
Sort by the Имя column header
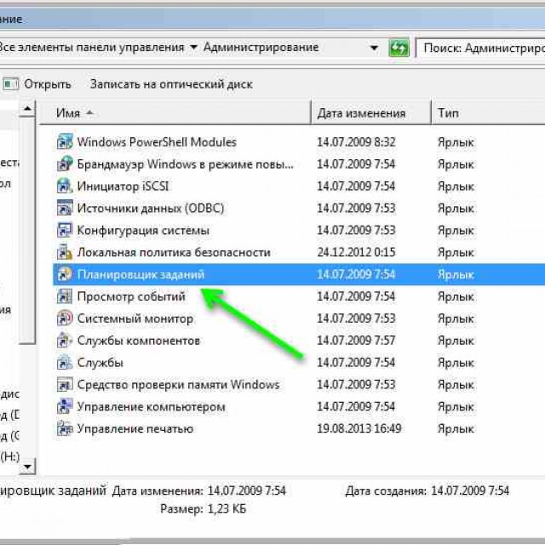[175, 113]
